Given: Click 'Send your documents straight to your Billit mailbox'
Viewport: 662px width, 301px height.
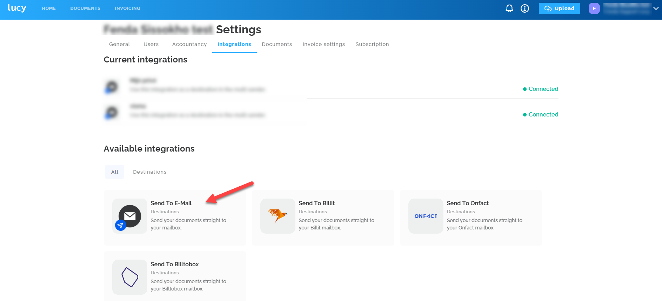Looking at the screenshot, I should [336, 224].
